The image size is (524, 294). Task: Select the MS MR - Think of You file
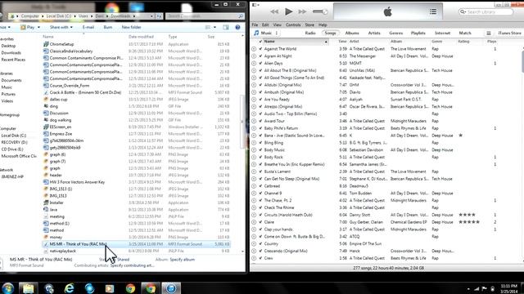point(136,244)
